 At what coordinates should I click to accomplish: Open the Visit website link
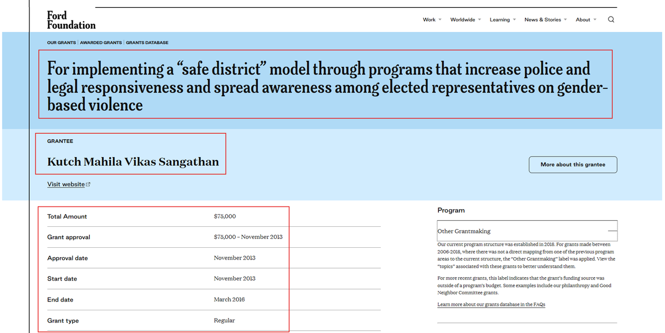pos(66,184)
